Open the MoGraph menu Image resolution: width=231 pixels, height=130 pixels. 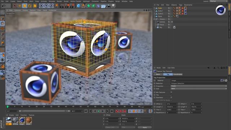pos(87,1)
